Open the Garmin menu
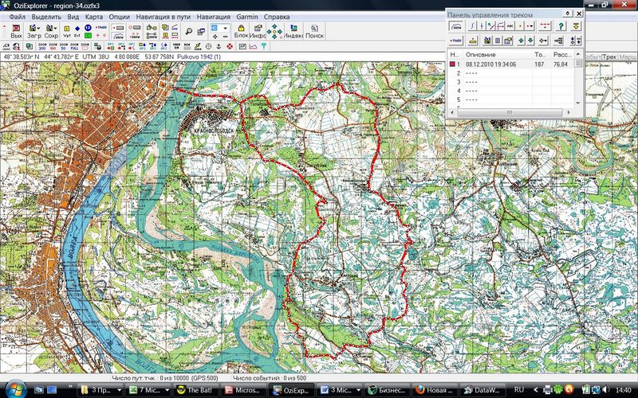638x398 pixels. coord(247,17)
